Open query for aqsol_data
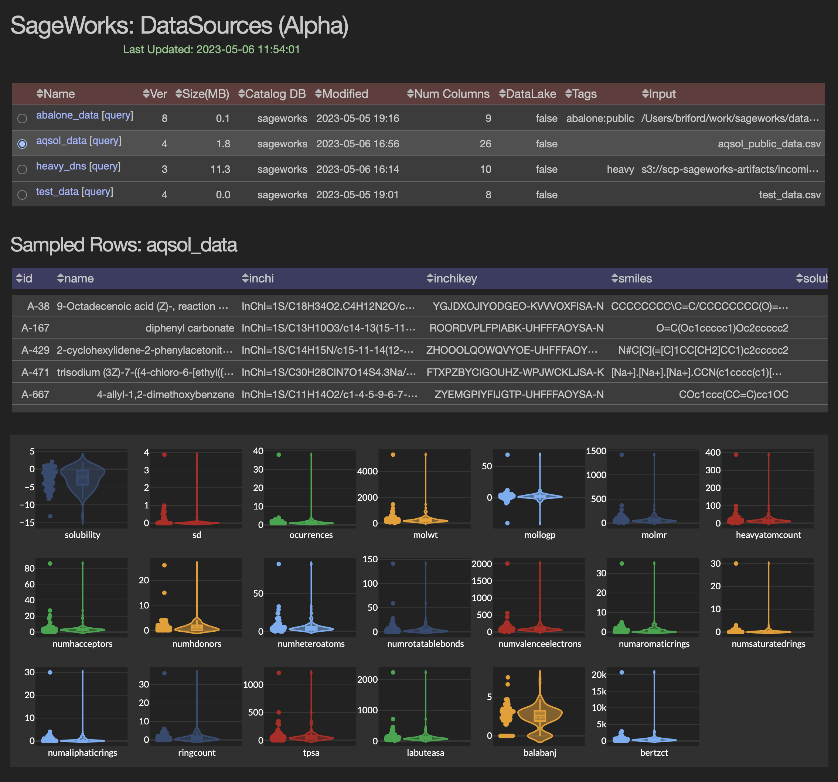This screenshot has height=782, width=838. pyautogui.click(x=105, y=141)
